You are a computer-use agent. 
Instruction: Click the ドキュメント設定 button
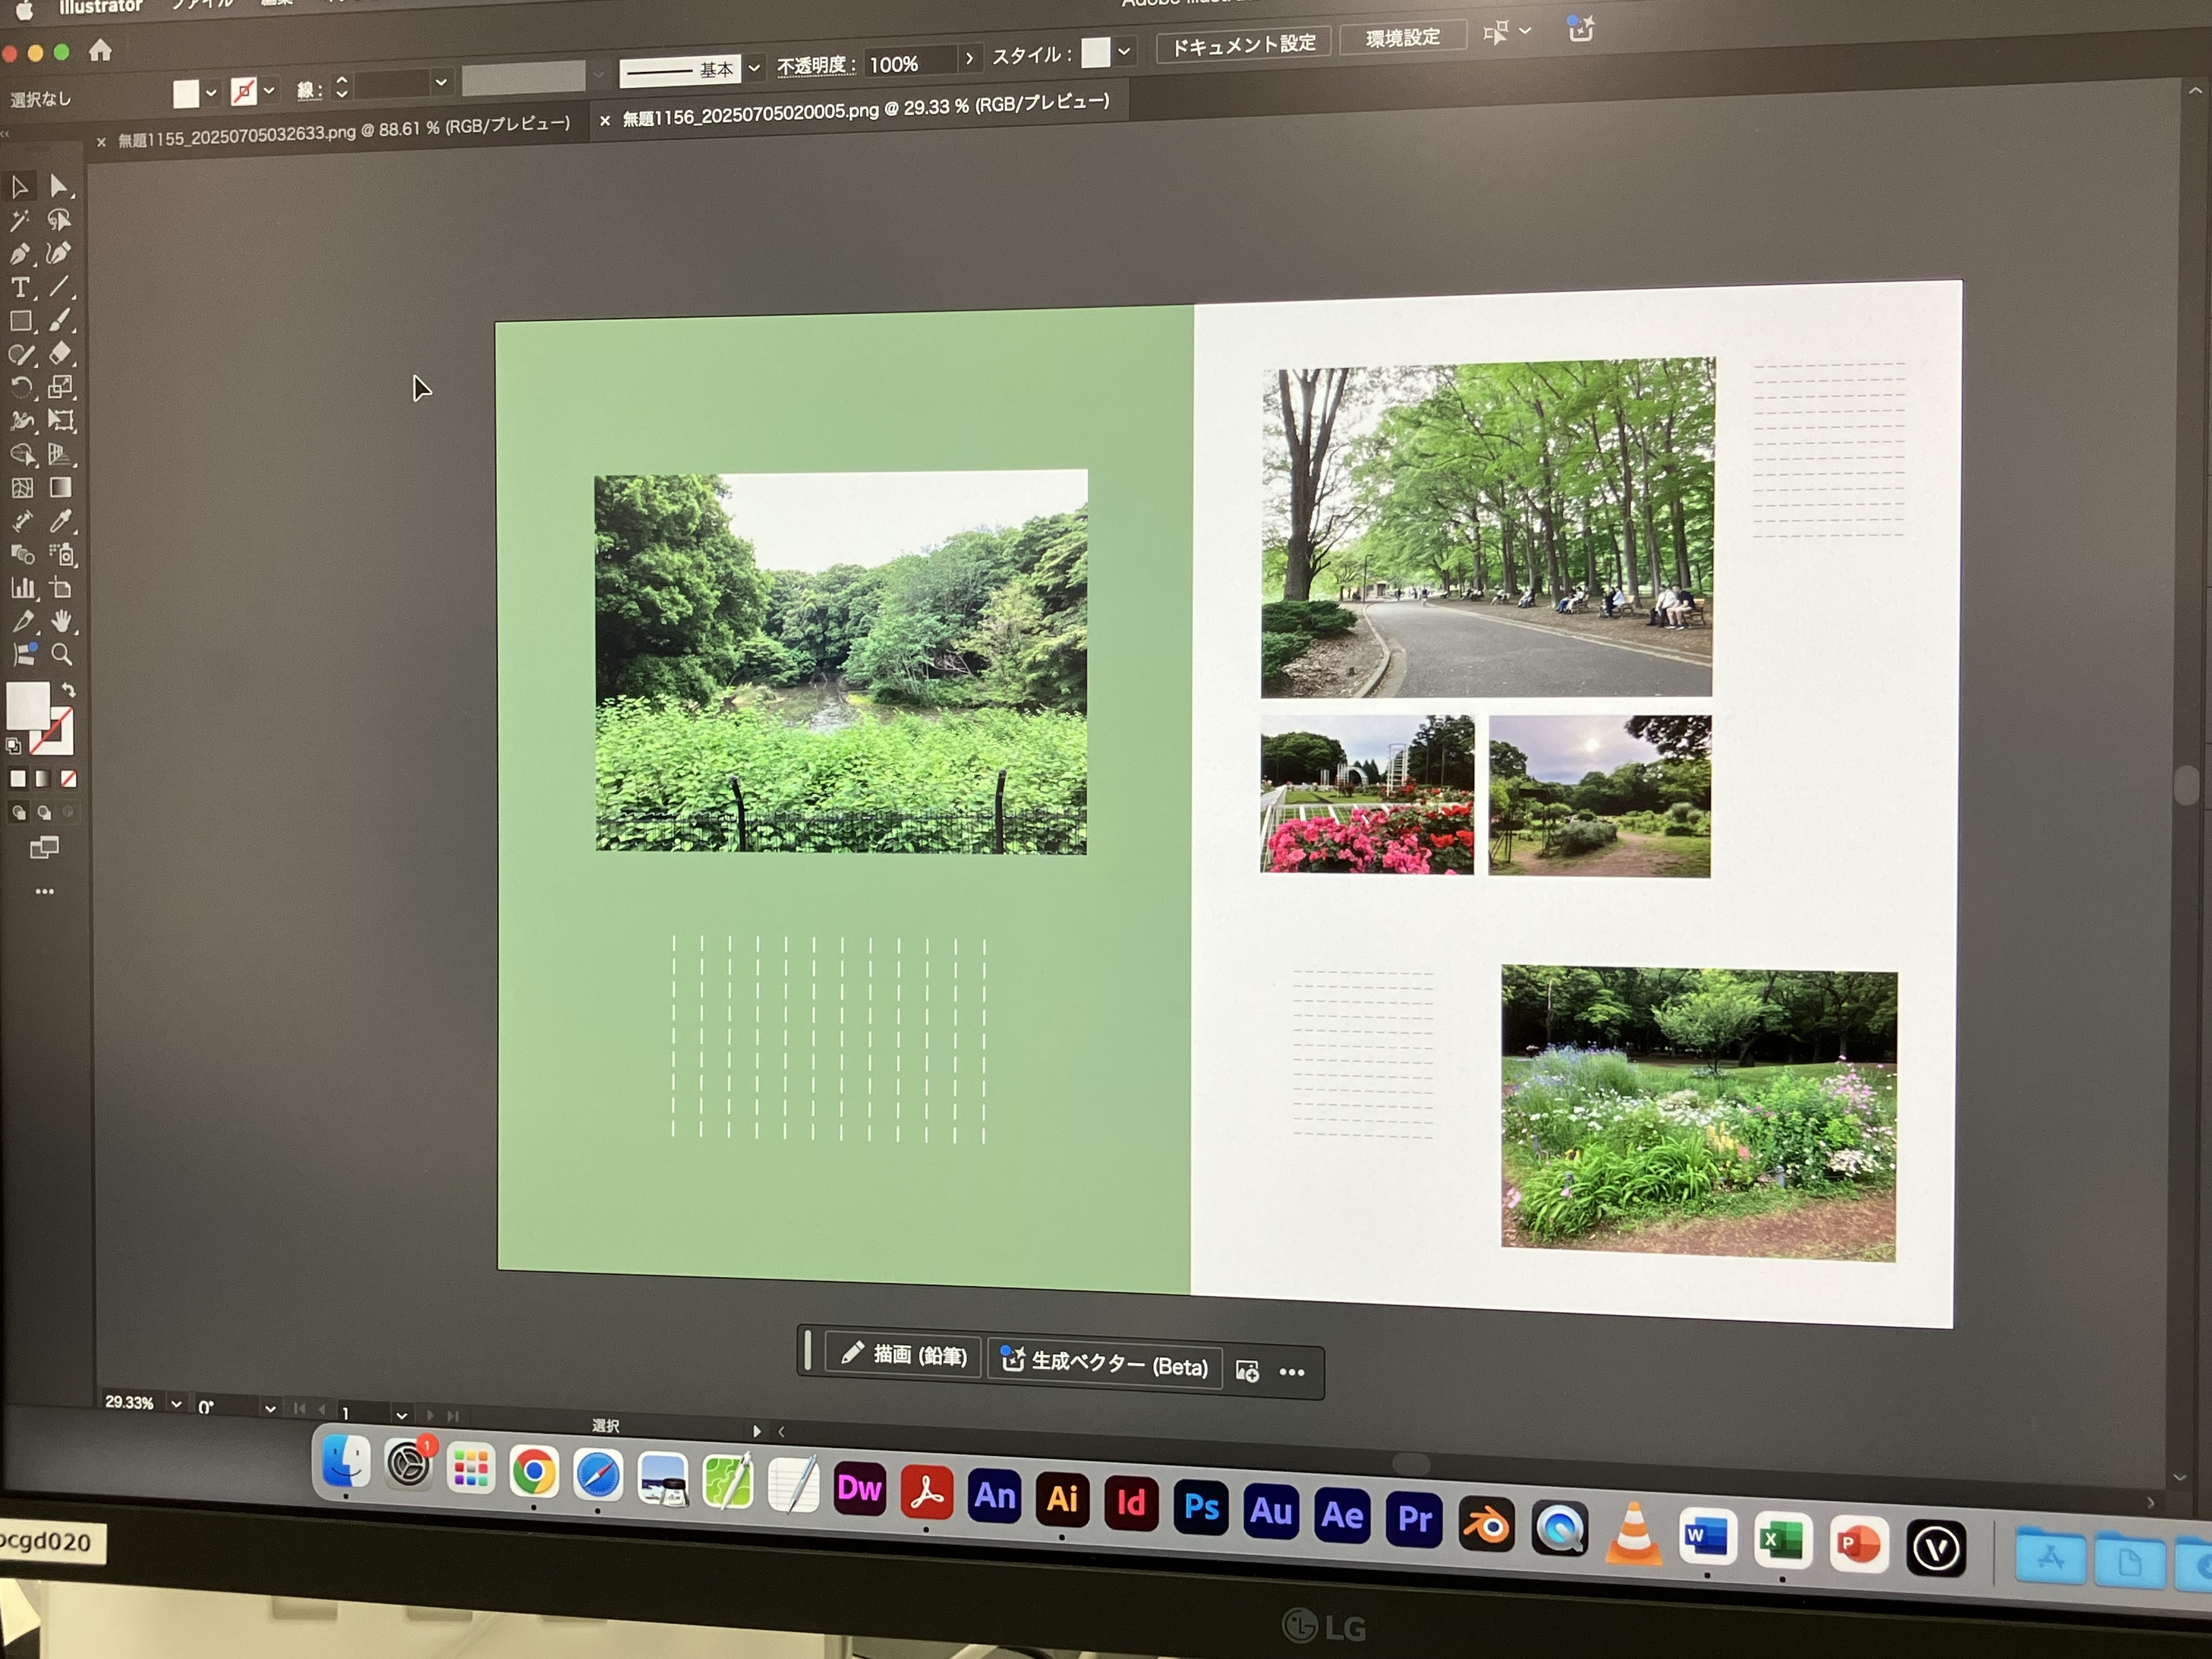(x=1243, y=44)
